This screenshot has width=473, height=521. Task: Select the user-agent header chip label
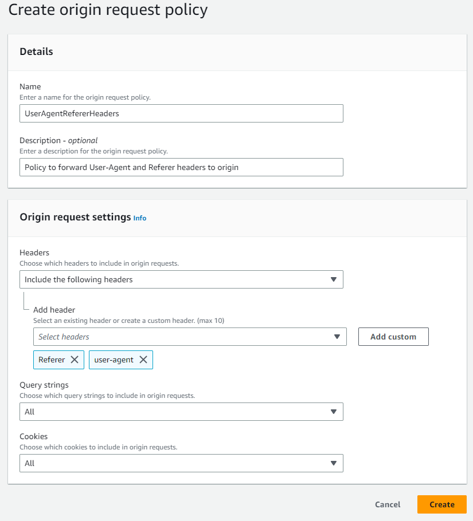pos(114,360)
